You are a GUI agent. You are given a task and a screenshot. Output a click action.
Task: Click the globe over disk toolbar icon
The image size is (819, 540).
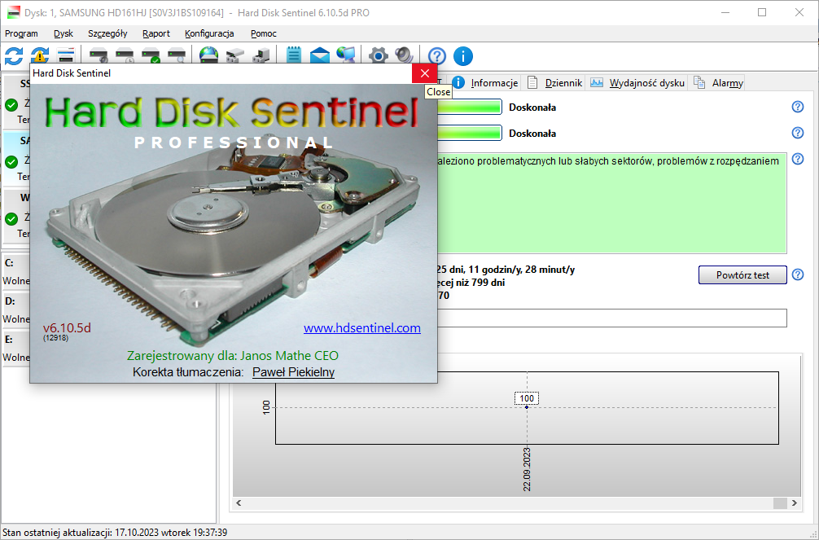[x=209, y=55]
